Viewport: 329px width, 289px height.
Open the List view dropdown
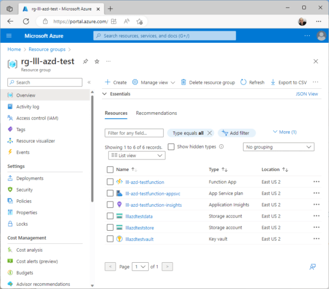point(136,156)
